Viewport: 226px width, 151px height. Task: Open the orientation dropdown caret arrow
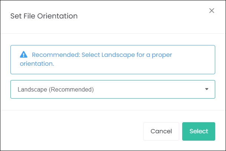point(207,89)
